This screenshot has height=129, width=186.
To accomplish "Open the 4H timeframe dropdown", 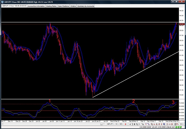I will [x=117, y=124].
